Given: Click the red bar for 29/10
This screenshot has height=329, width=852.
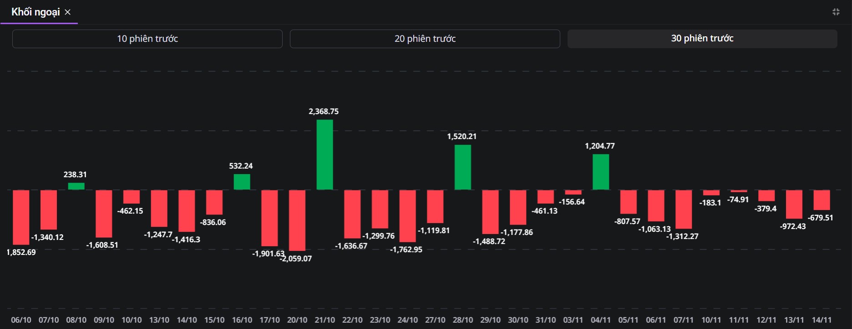Looking at the screenshot, I should click(x=490, y=212).
